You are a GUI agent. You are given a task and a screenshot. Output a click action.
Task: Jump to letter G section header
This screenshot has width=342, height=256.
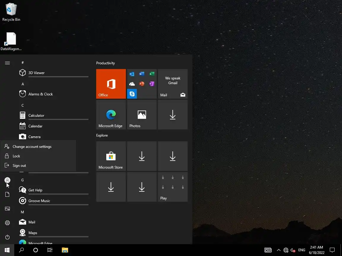tap(23, 180)
